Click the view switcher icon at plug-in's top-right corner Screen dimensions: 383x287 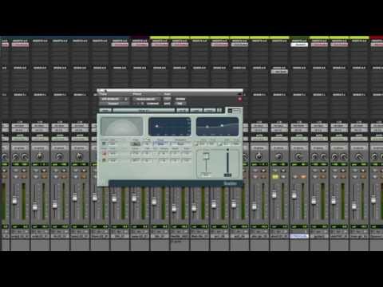pos(234,111)
